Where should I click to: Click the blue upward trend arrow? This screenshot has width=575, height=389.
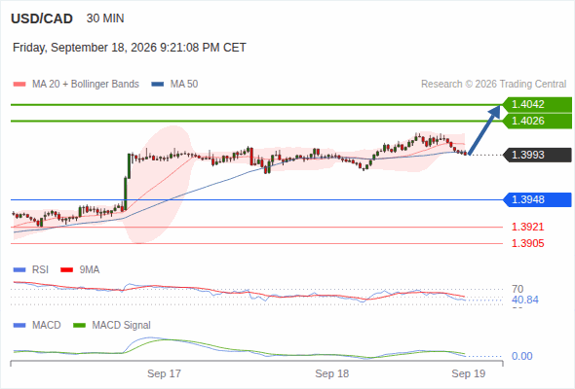coord(484,130)
